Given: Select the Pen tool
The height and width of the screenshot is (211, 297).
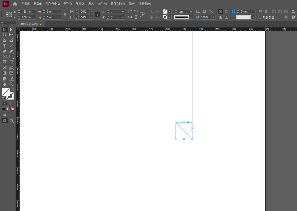Looking at the screenshot, I should click(x=5, y=51).
